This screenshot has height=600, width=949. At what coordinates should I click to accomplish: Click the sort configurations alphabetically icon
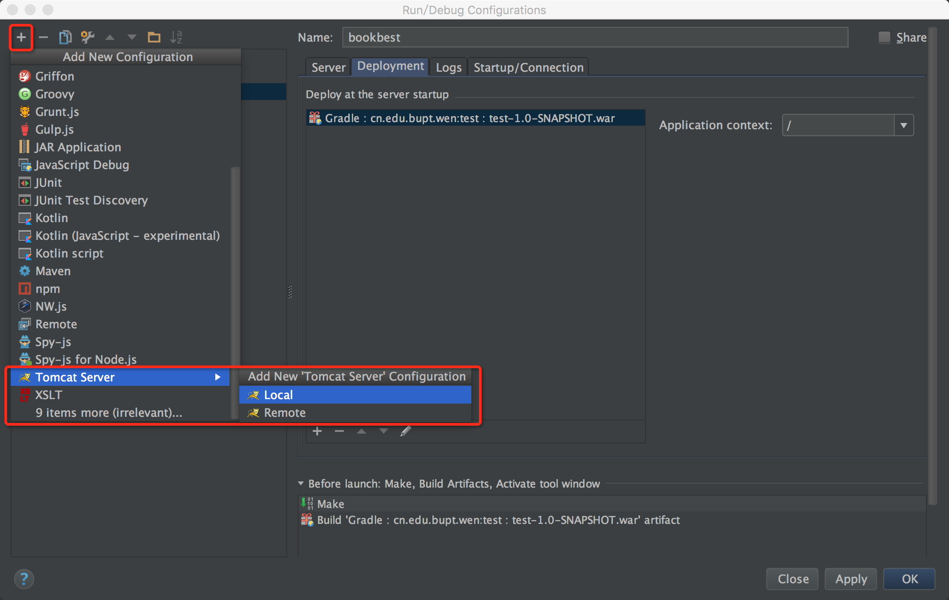point(176,38)
